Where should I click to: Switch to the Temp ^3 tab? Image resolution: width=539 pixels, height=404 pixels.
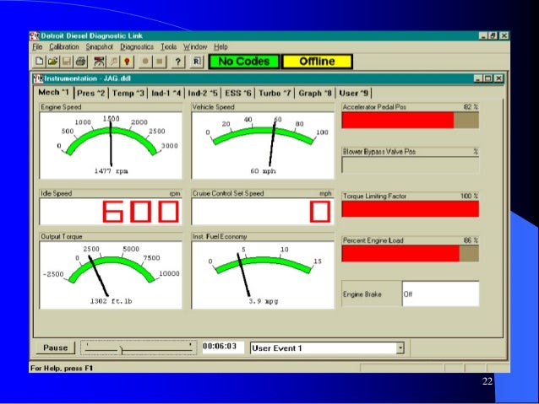coord(128,93)
